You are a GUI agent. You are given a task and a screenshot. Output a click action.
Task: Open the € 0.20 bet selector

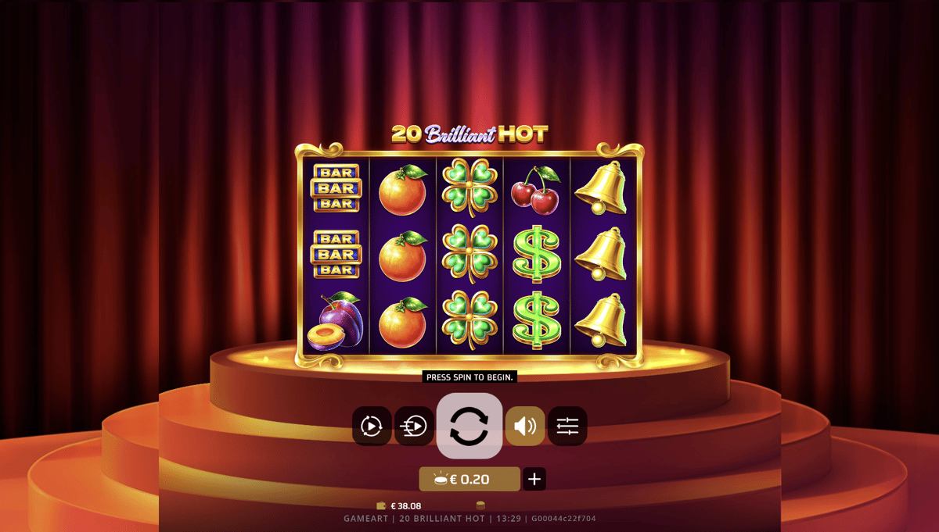coord(469,479)
